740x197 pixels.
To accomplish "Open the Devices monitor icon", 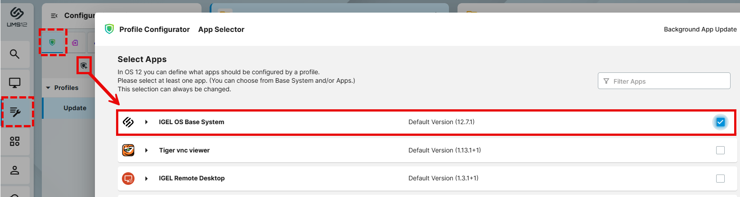I will click(x=15, y=83).
